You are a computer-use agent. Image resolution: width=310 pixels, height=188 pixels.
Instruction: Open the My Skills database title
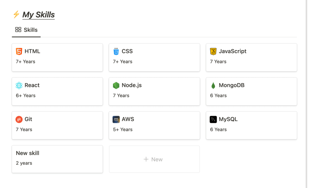tap(38, 15)
